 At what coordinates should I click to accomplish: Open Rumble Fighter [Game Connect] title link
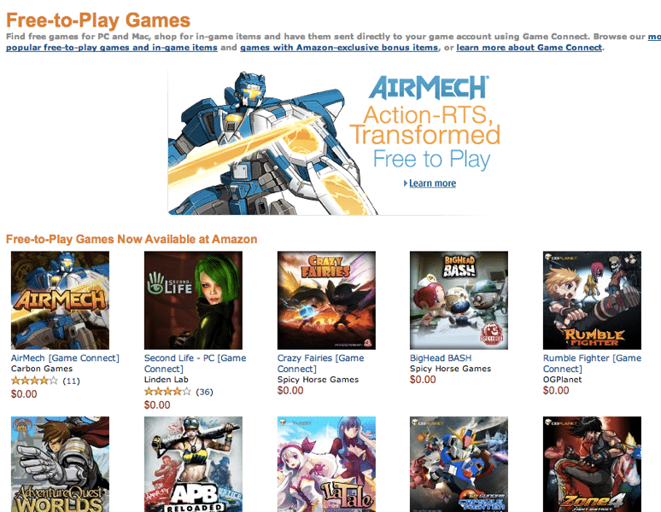[x=592, y=364]
